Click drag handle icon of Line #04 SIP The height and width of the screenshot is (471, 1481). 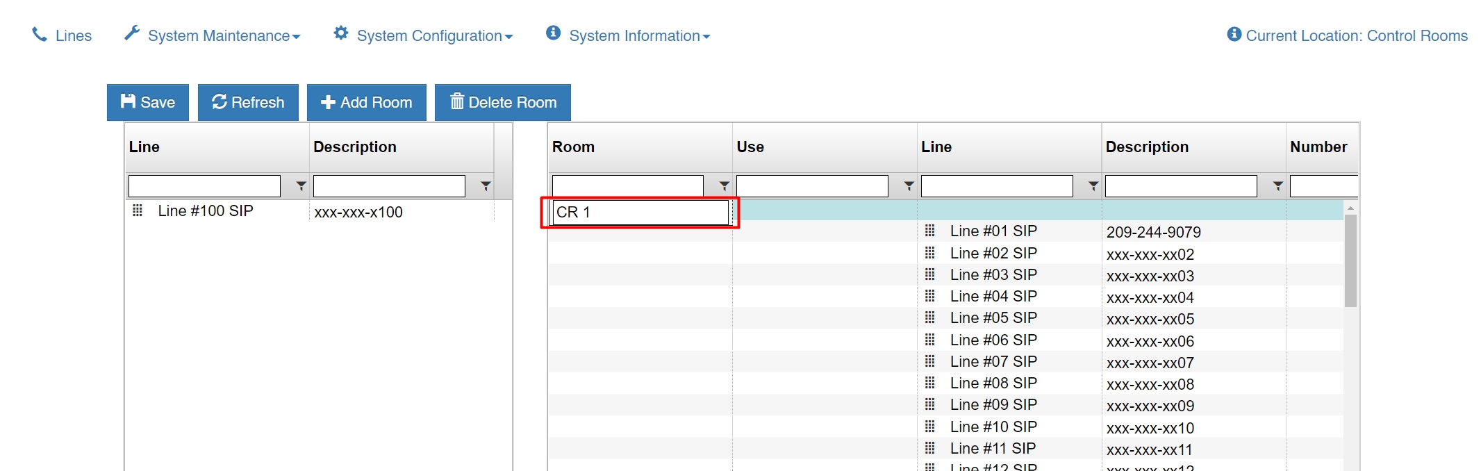pyautogui.click(x=930, y=296)
